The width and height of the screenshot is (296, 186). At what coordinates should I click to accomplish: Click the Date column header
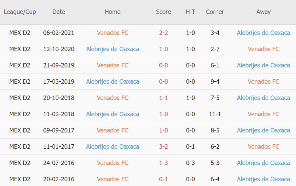click(59, 12)
